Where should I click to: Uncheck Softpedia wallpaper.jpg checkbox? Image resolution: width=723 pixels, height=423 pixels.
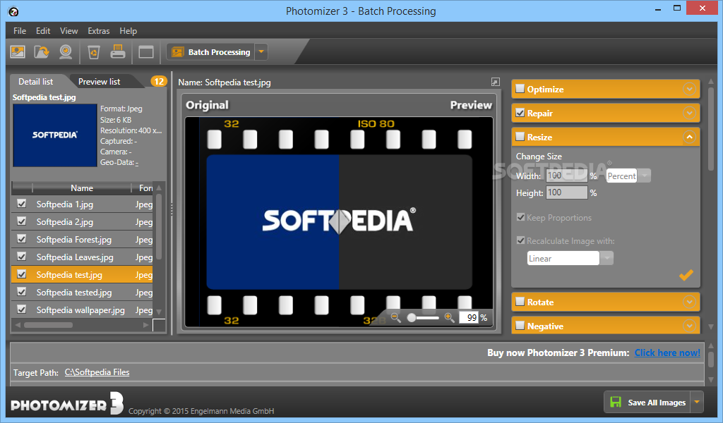pyautogui.click(x=22, y=309)
